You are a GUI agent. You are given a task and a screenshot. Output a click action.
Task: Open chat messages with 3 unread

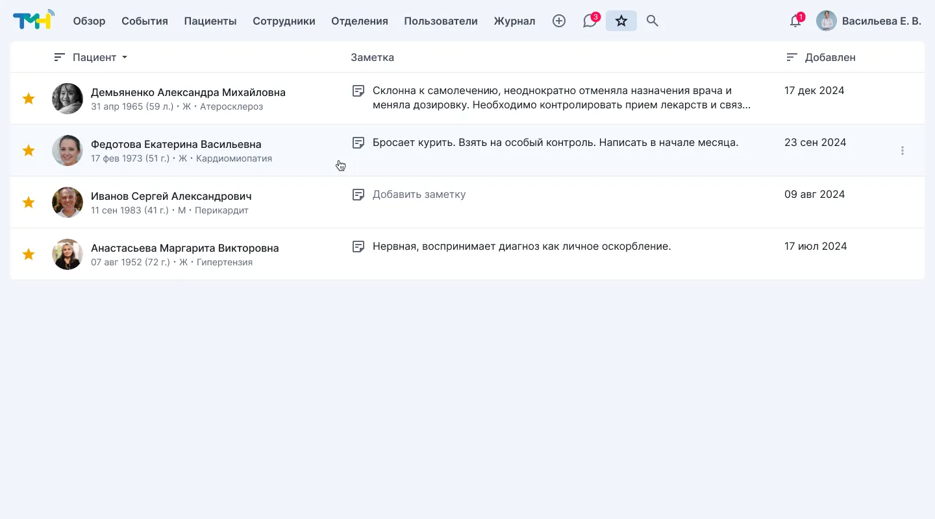[590, 21]
